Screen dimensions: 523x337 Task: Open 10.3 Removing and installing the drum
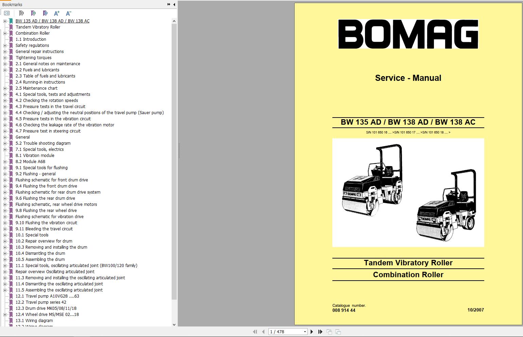pos(51,247)
